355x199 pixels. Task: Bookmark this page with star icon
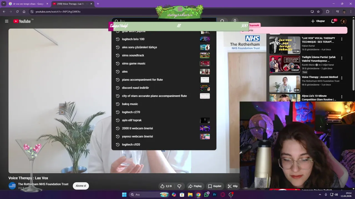pos(318,12)
